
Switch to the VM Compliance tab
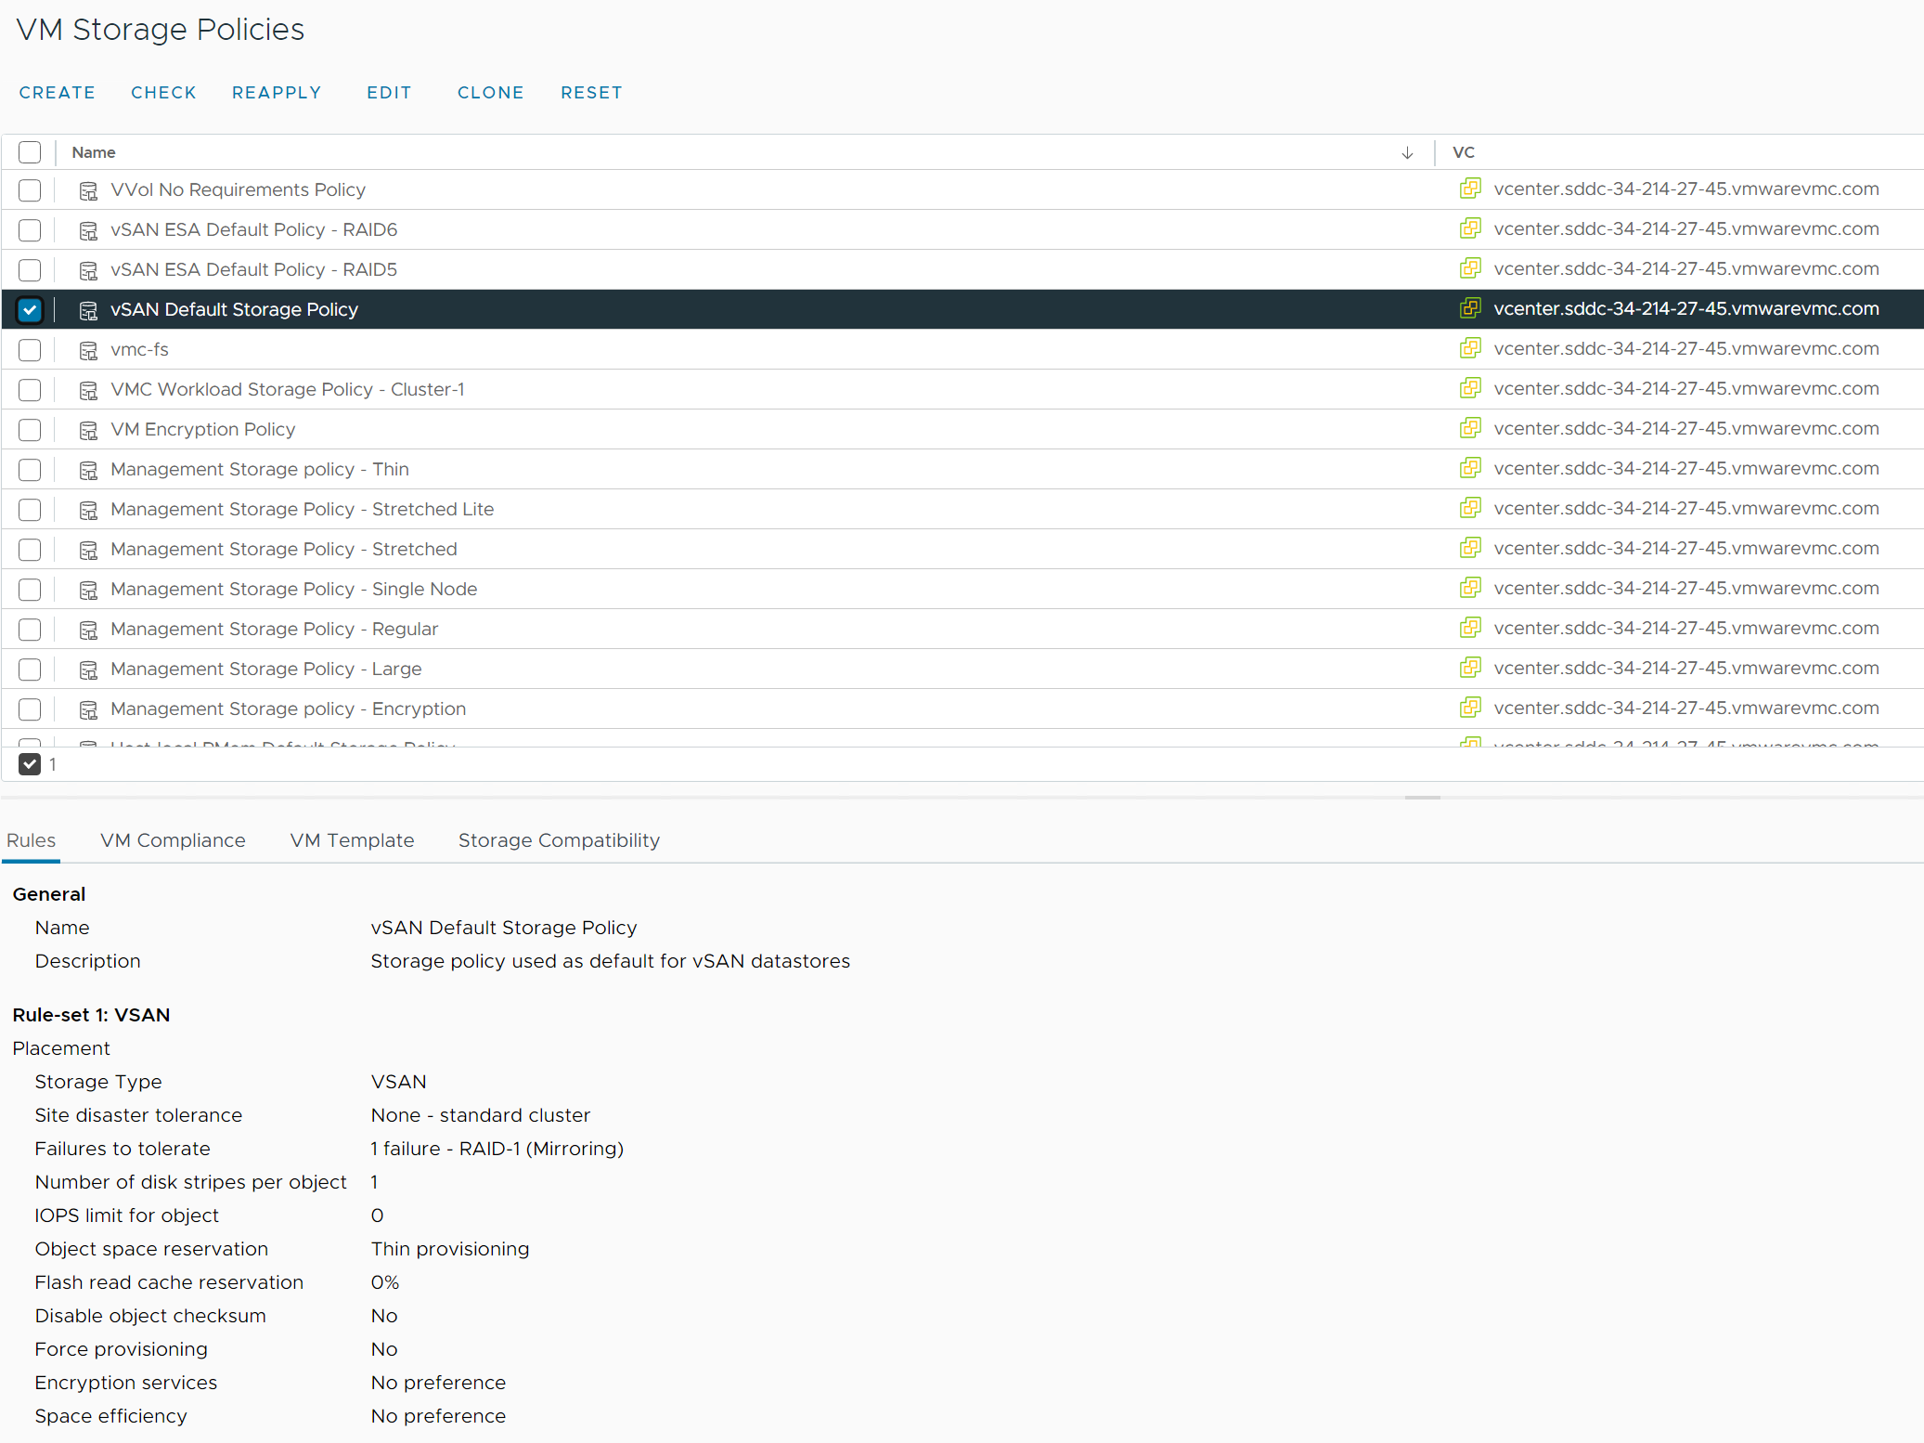coord(173,840)
